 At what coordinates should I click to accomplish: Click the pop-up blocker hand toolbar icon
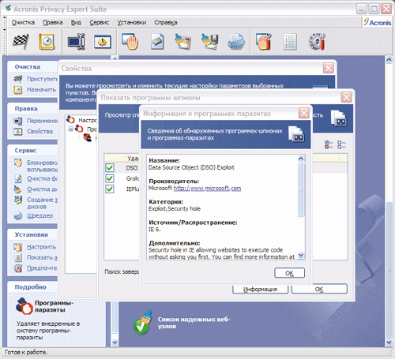pyautogui.click(x=130, y=42)
